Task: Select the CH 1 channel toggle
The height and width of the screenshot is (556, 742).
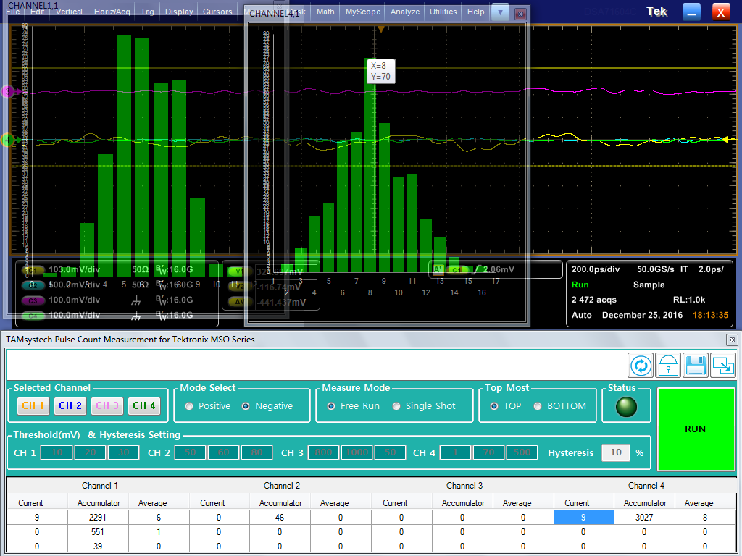Action: pos(33,405)
